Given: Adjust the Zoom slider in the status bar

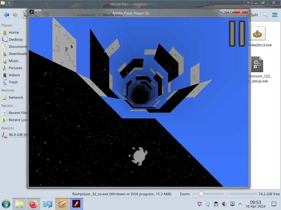Looking at the screenshot, I should pyautogui.click(x=208, y=194).
